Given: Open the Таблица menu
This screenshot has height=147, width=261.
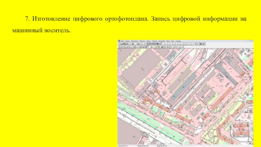Looking at the screenshot, I should [155, 41].
